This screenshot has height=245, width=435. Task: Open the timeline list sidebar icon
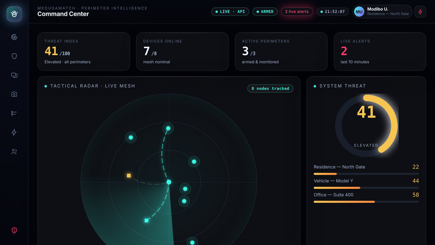[x=14, y=113]
